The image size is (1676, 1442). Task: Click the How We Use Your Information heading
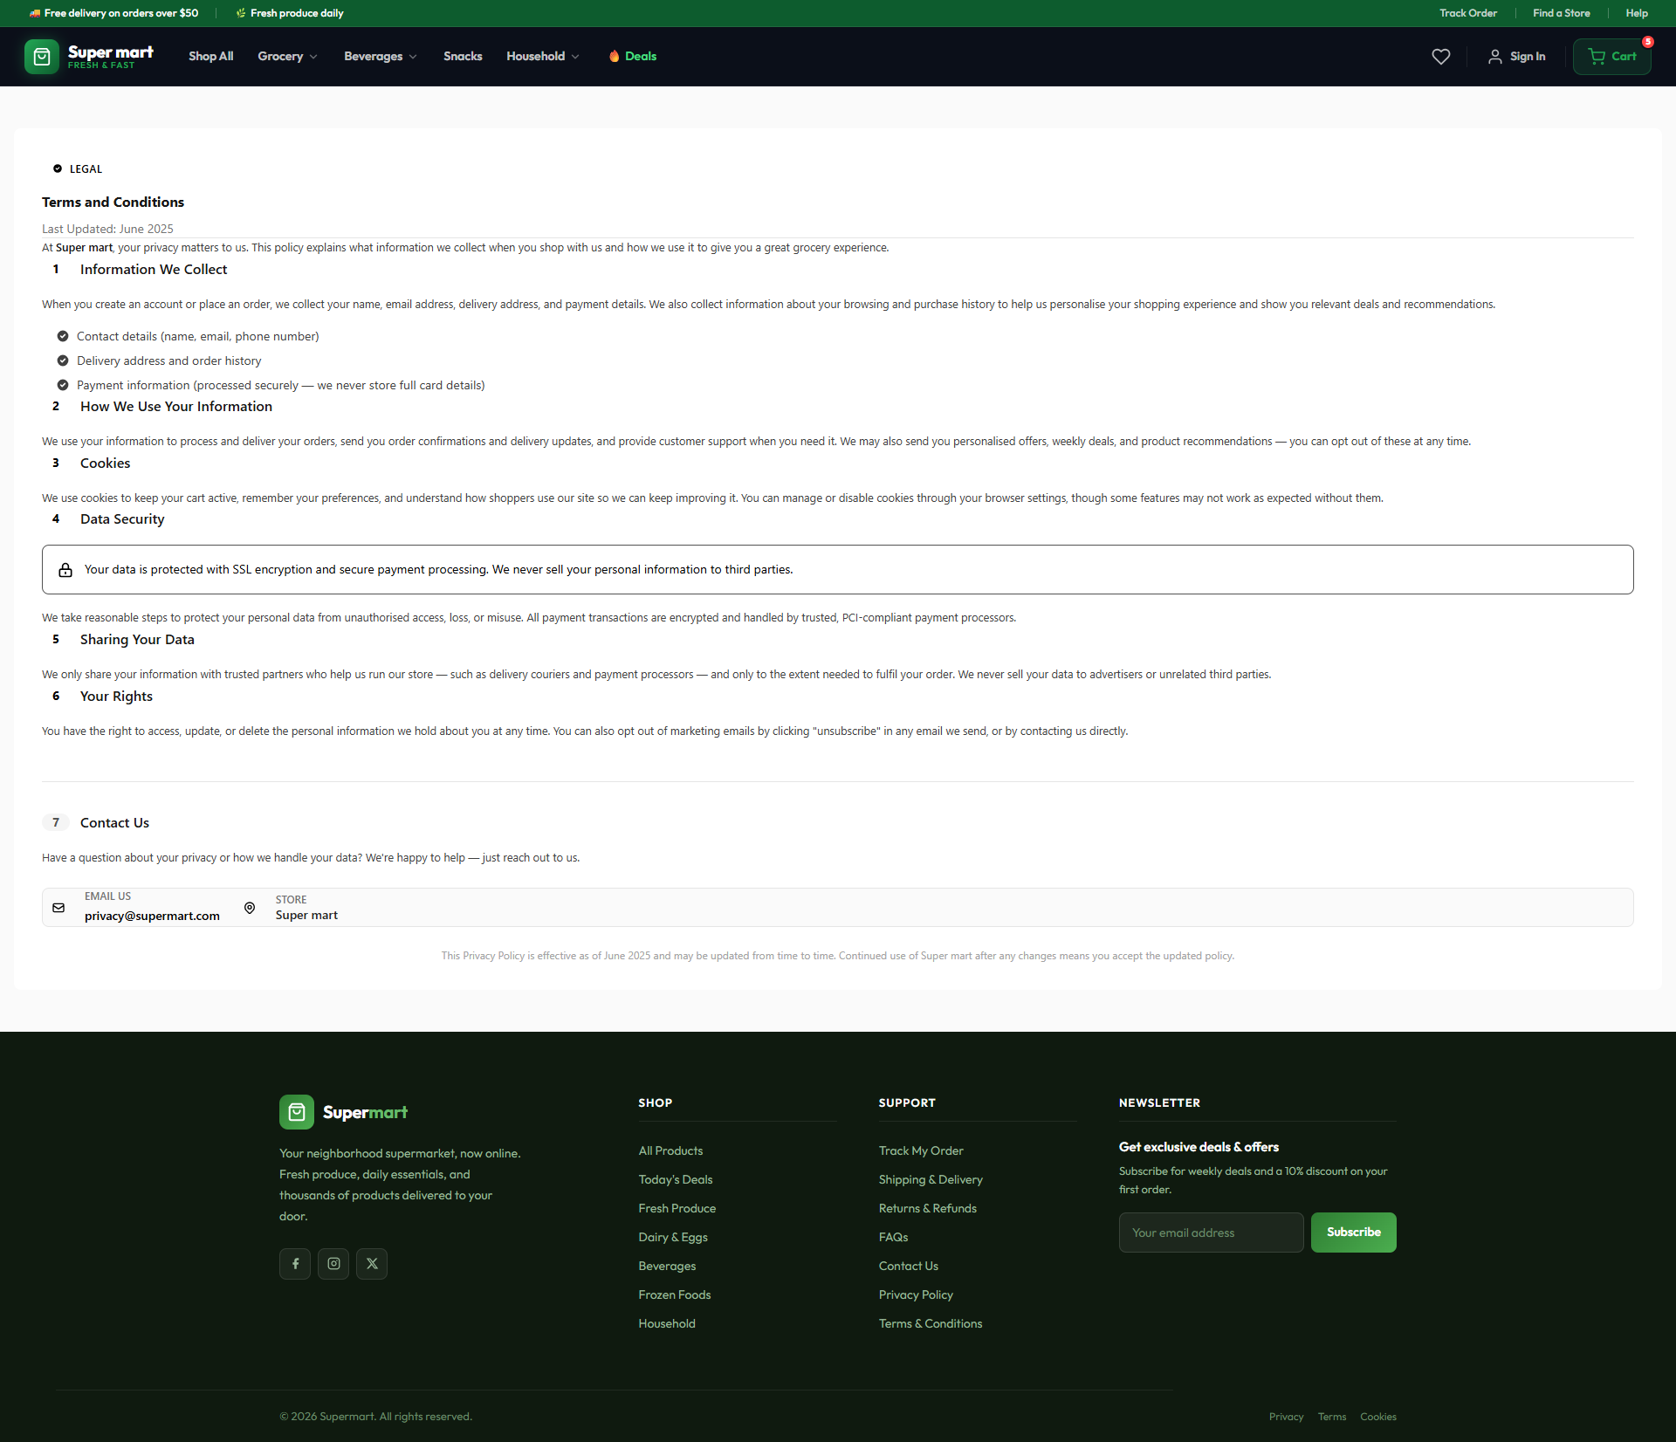coord(176,407)
